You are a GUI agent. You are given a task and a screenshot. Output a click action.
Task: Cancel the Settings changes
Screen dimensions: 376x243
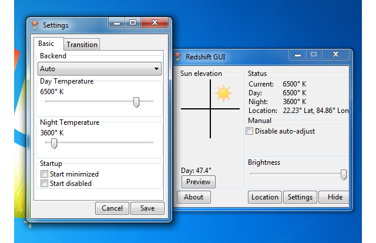click(112, 208)
